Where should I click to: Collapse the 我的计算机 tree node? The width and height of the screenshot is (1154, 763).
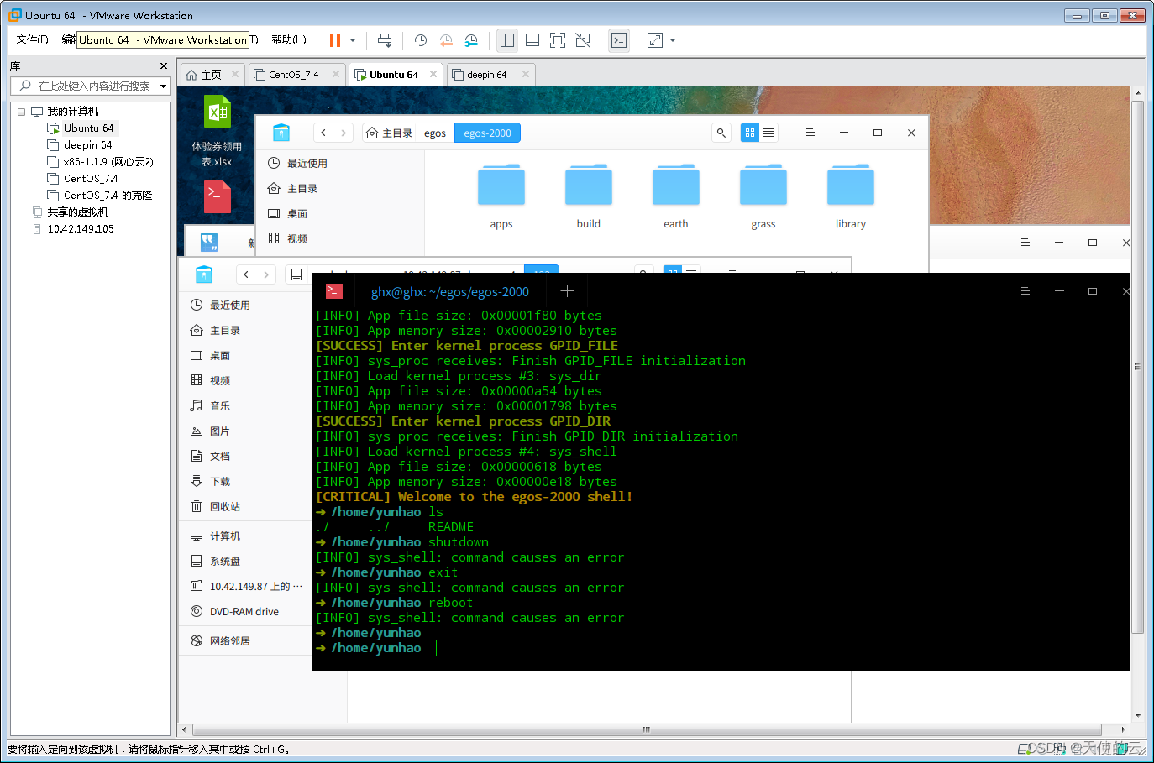[21, 112]
